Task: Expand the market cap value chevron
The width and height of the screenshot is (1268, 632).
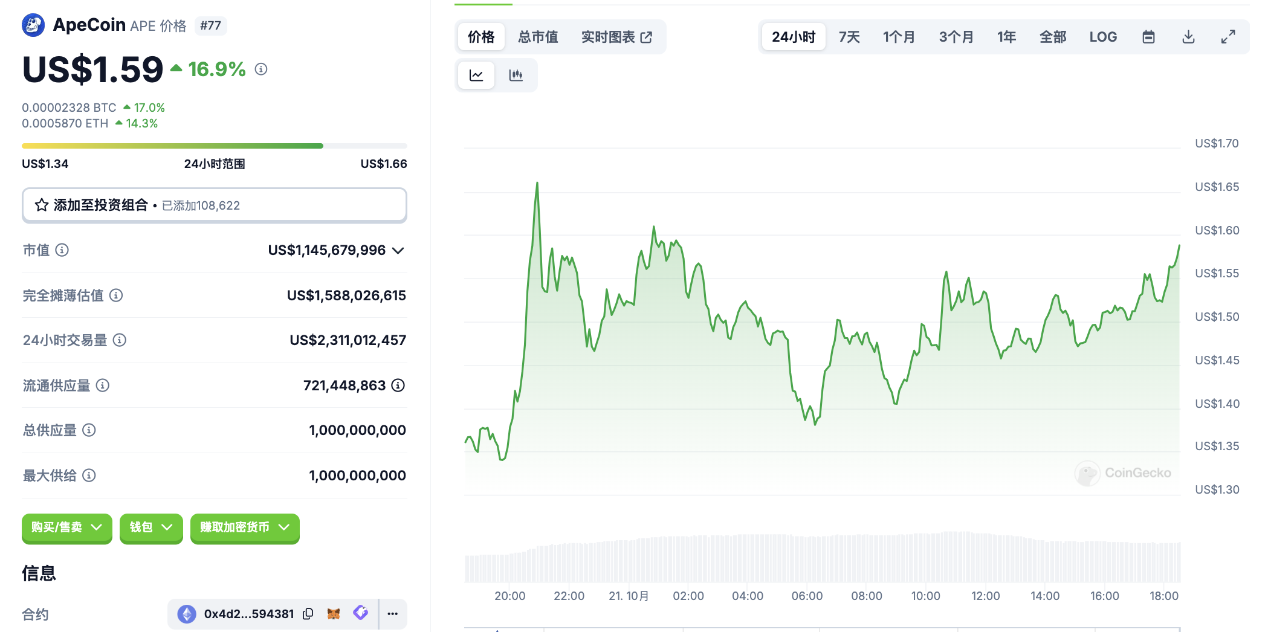Action: pos(398,250)
